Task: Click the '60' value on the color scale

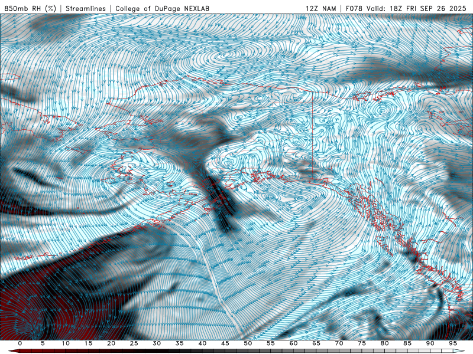Action: point(293,343)
